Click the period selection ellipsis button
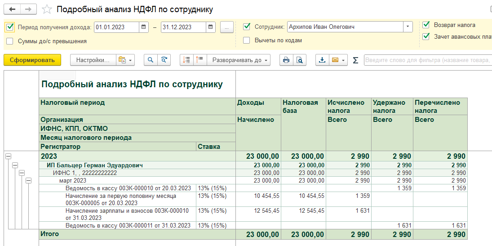Viewport: 492px width, 246px height. (x=227, y=27)
